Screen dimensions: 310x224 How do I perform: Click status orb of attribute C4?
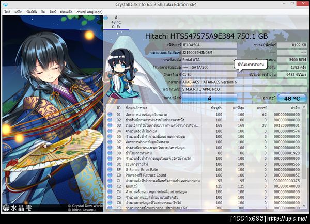(x=110, y=192)
